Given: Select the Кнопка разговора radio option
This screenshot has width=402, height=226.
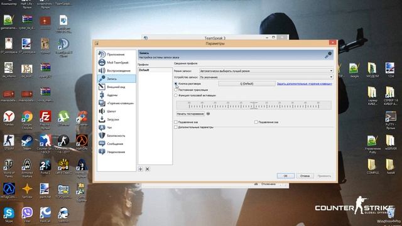Looking at the screenshot, I should (x=176, y=83).
